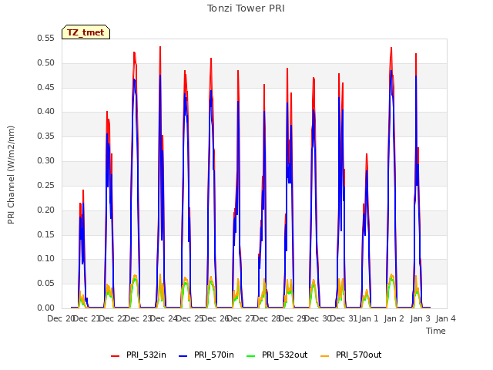Click the Jan 1 low peak near 0.31

367,154
